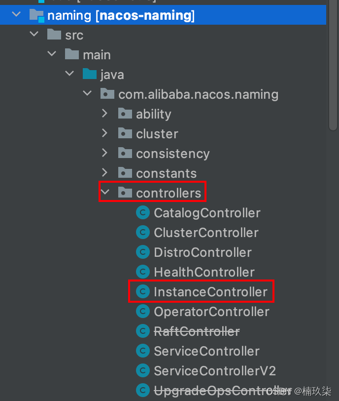This screenshot has height=401, width=339.
Task: Click the CatalogController class icon
Action: point(143,213)
